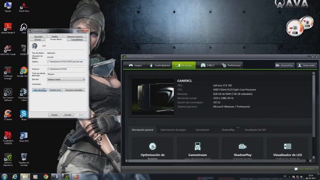Open the Preferencias tab
Image resolution: width=320 pixels, height=180 pixels.
click(x=231, y=65)
